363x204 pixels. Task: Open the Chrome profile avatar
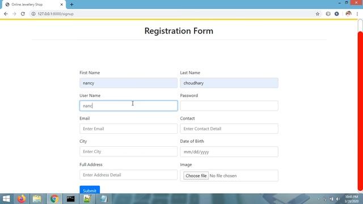click(348, 14)
